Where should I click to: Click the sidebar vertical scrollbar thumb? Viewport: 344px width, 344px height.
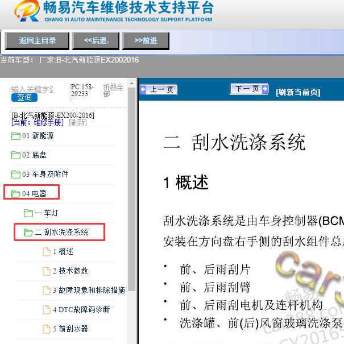coord(131,189)
